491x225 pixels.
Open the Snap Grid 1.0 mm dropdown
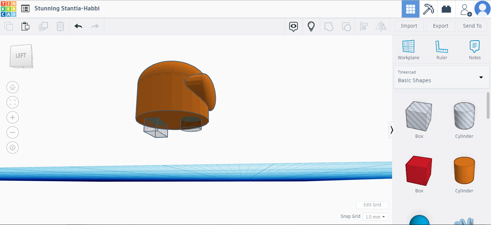375,217
